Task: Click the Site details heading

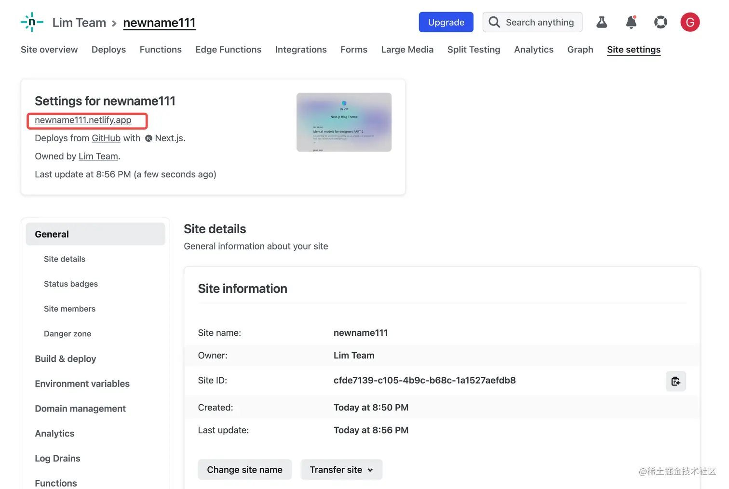Action: 215,229
